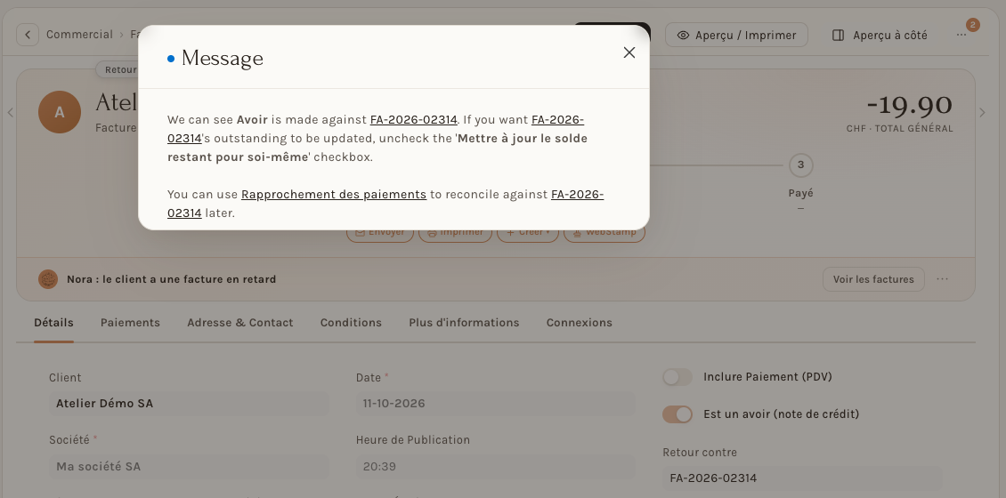Click the 'Nora : le client a une facture en retard' message
The image size is (1006, 498).
(171, 279)
